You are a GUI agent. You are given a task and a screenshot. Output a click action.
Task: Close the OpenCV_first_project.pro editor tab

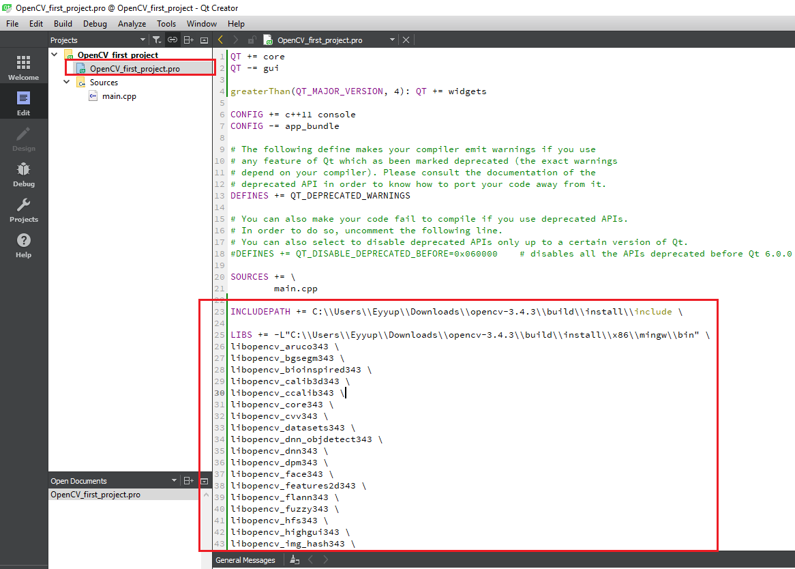click(406, 40)
